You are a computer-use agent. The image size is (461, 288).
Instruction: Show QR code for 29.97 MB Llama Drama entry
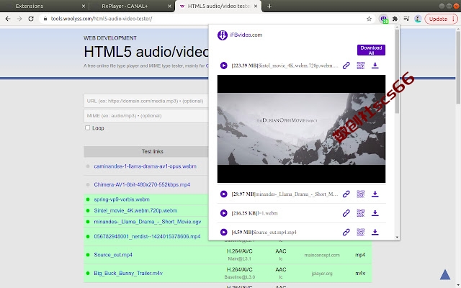point(360,194)
